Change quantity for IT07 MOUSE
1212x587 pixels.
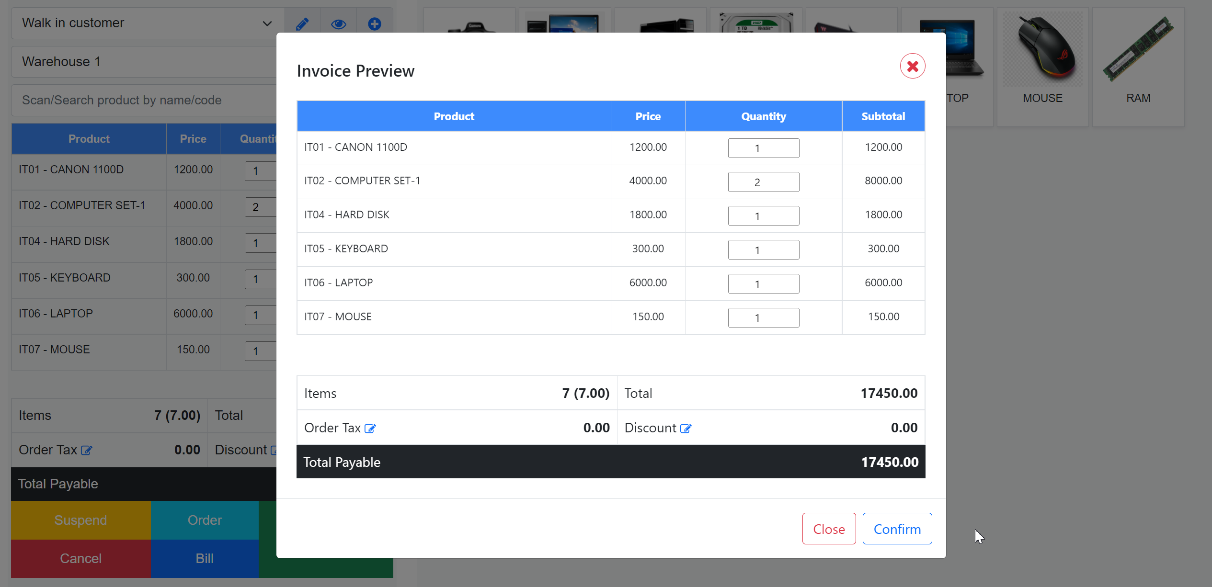pyautogui.click(x=763, y=317)
